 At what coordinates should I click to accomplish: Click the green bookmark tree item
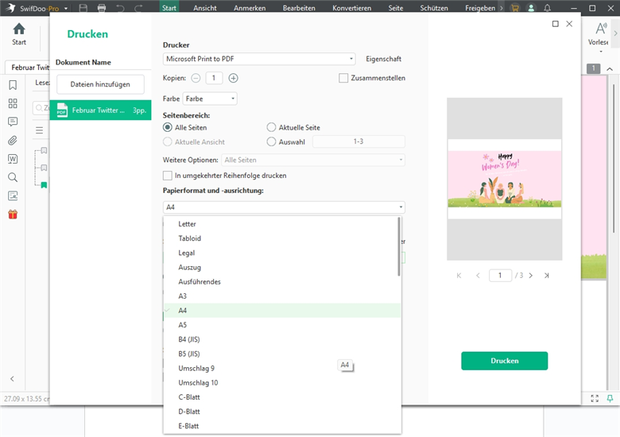point(44,185)
